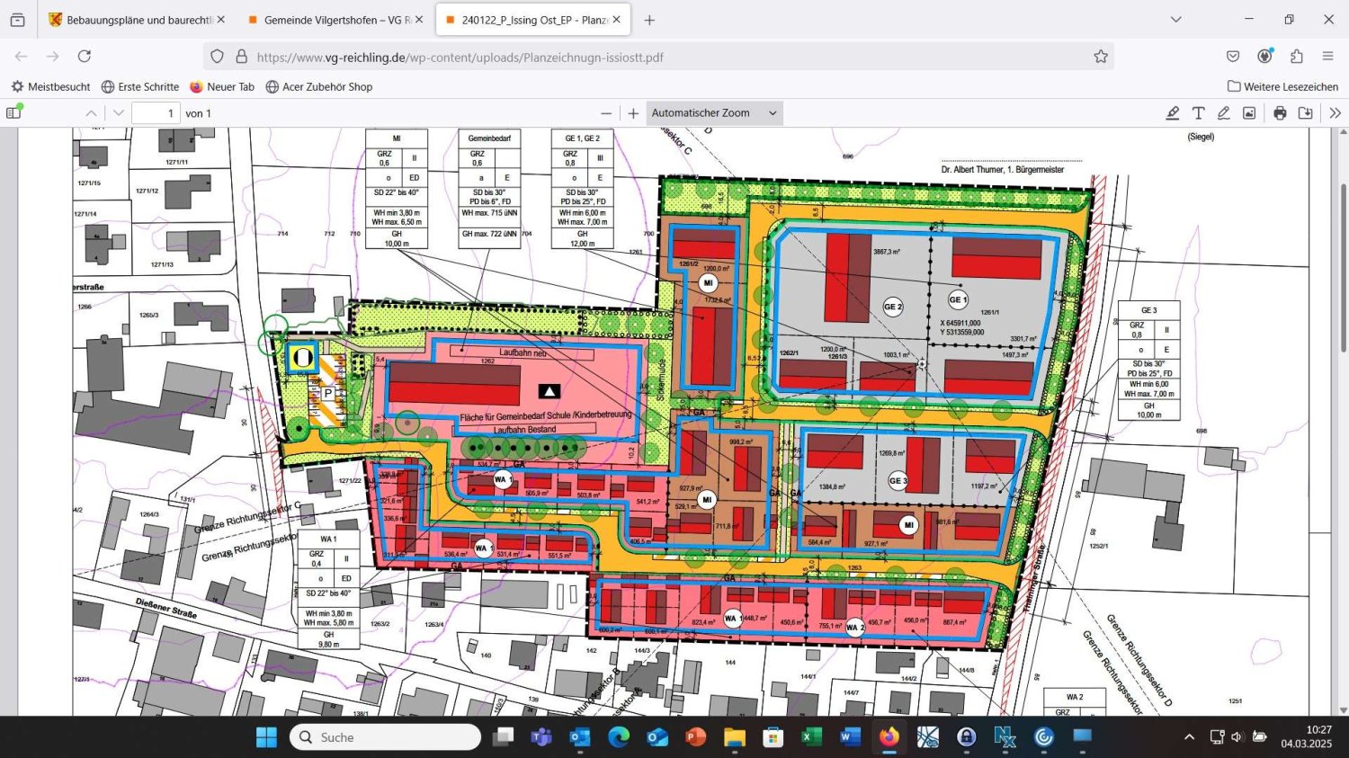The width and height of the screenshot is (1349, 758).
Task: Open the list all tabs dropdown
Action: pos(1175,20)
